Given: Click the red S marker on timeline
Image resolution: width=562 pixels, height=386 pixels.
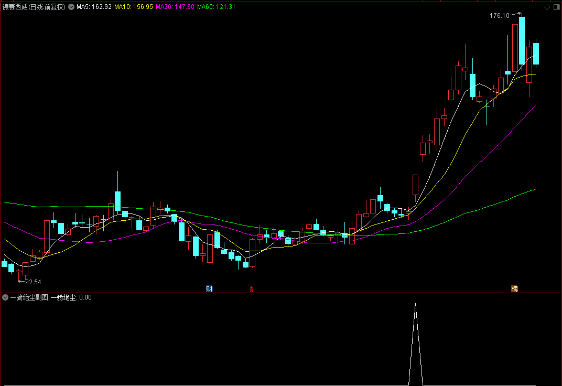Looking at the screenshot, I should pyautogui.click(x=252, y=289).
